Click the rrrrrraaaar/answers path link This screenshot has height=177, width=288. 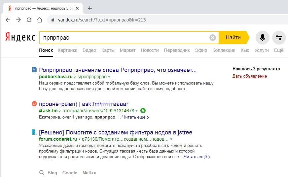(98, 111)
